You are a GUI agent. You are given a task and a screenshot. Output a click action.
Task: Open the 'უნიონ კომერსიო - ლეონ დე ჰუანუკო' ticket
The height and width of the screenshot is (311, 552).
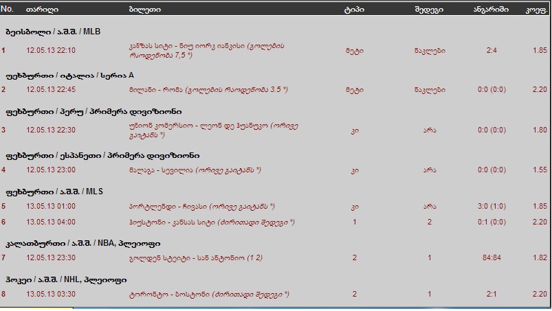click(x=214, y=130)
